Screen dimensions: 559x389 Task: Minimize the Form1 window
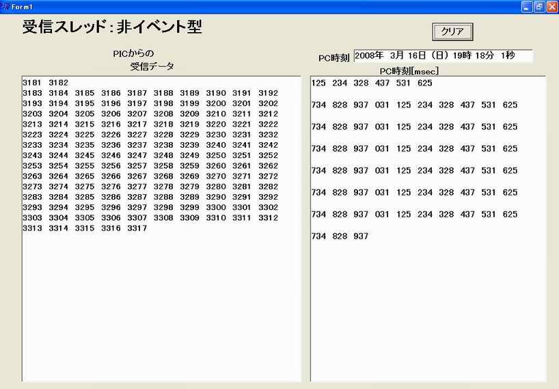pyautogui.click(x=527, y=6)
